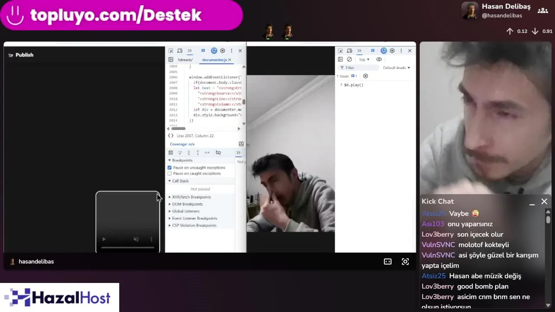Image resolution: width=555 pixels, height=312 pixels.
Task: Click the Publish button
Action: [21, 55]
